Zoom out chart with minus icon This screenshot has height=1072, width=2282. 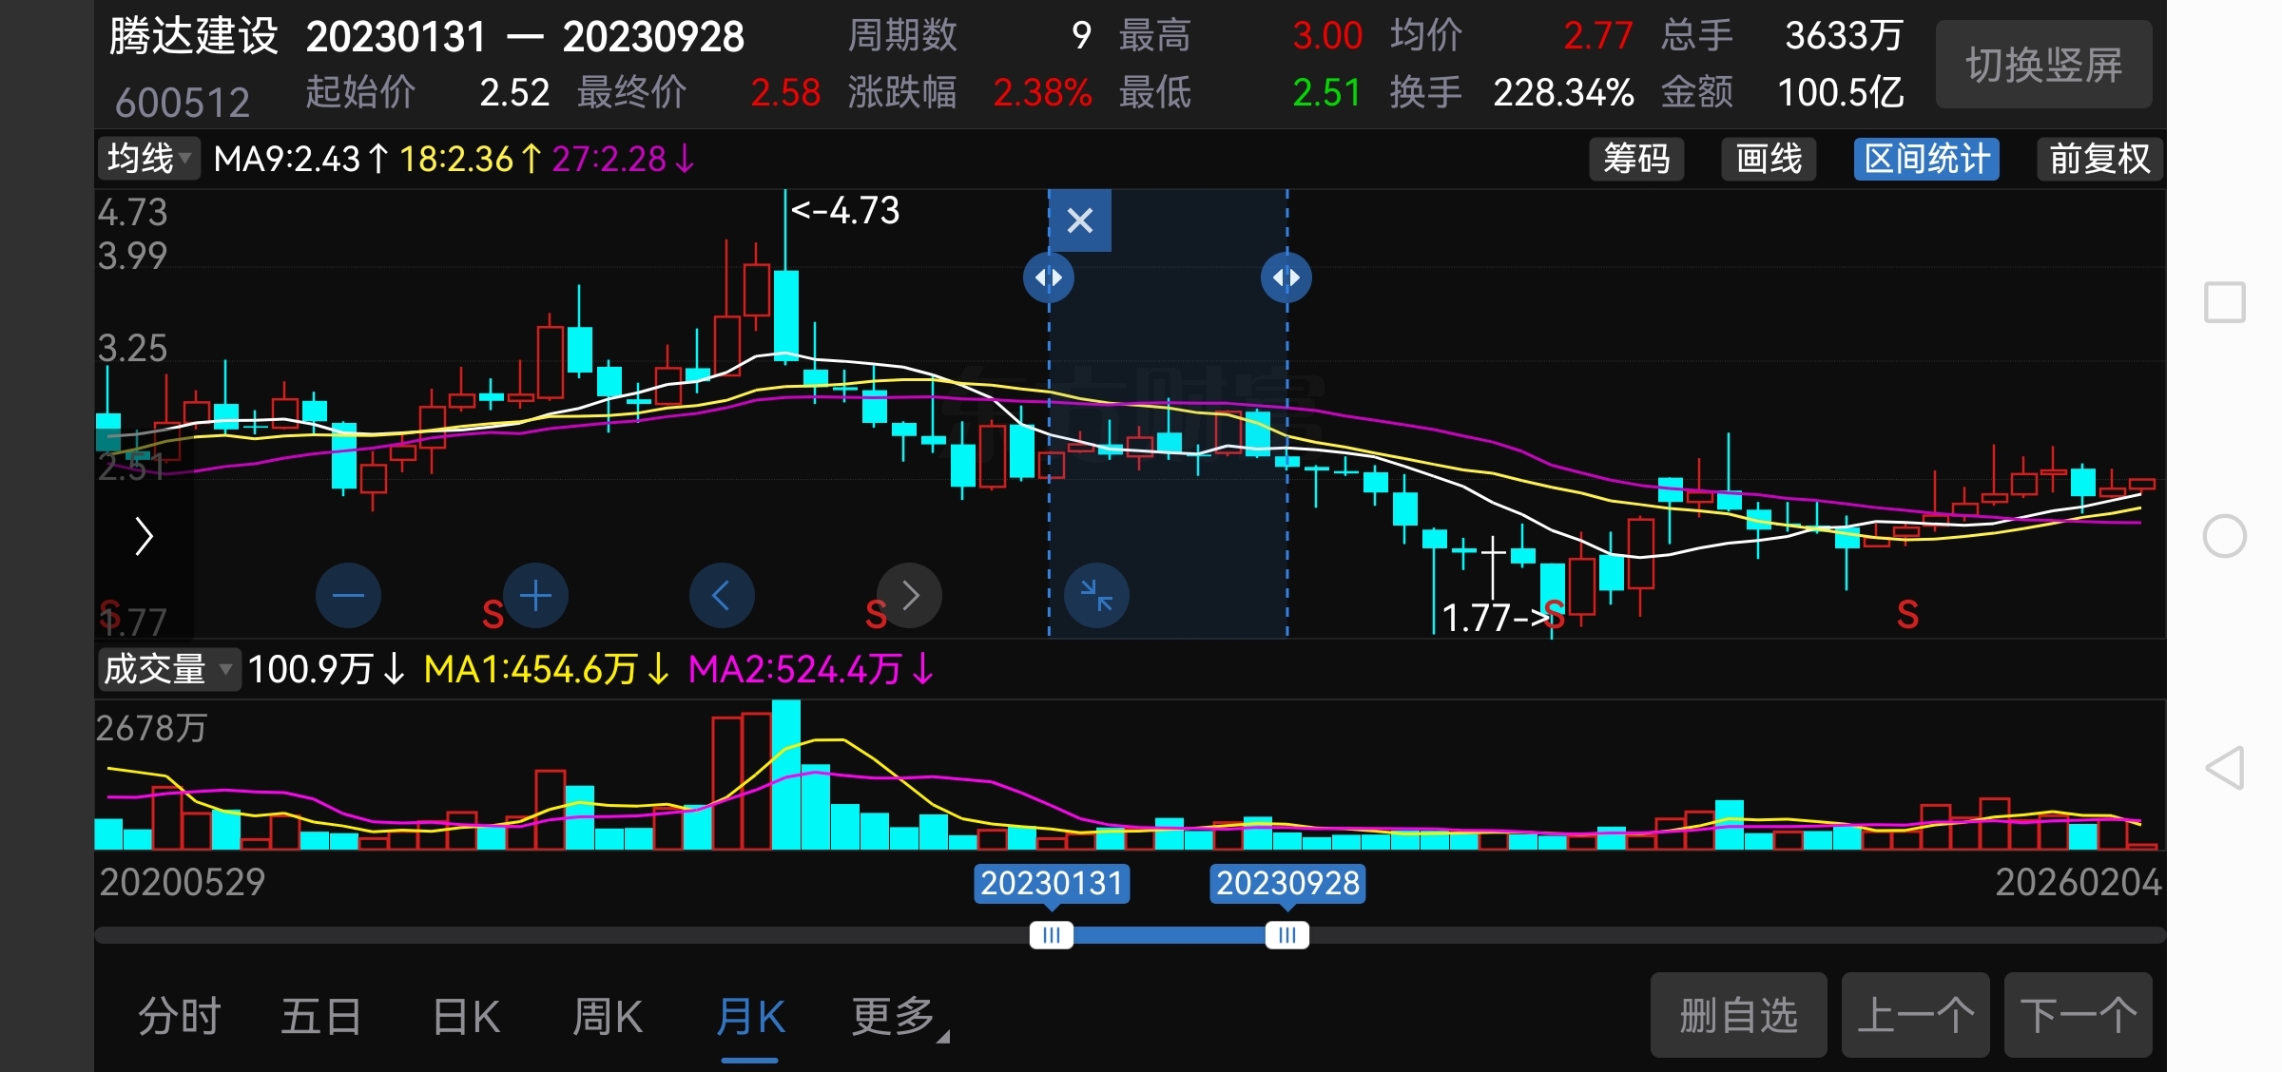tap(348, 596)
